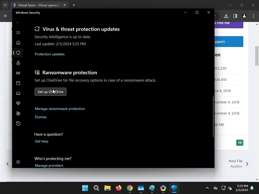This screenshot has height=194, width=259.
Task: Click the Windows Security window scrollbar
Action: pos(213,116)
